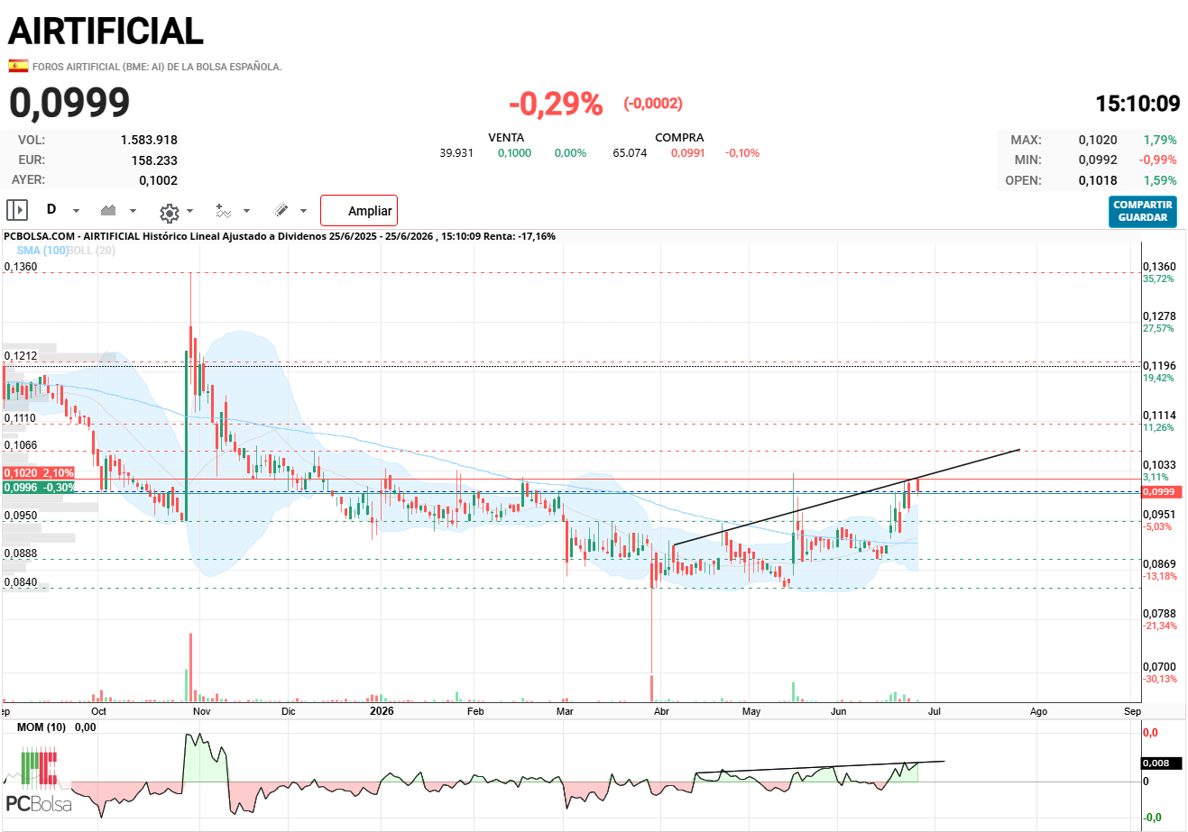
Task: Click the AIRTIFICIAL page heading
Action: click(106, 32)
